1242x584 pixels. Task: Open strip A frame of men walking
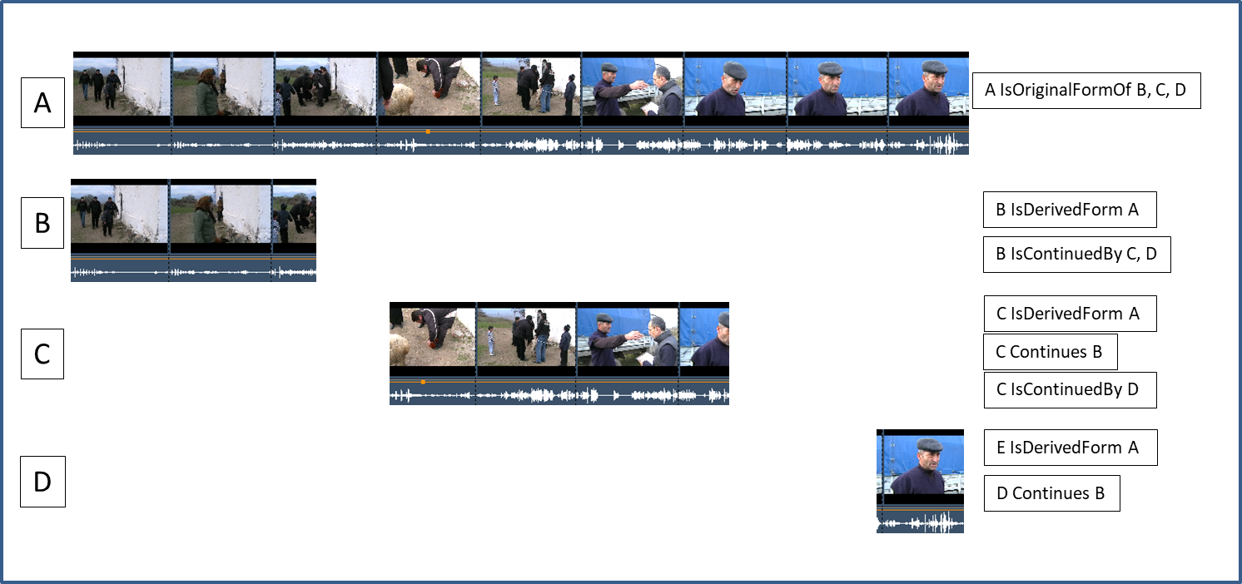[122, 87]
